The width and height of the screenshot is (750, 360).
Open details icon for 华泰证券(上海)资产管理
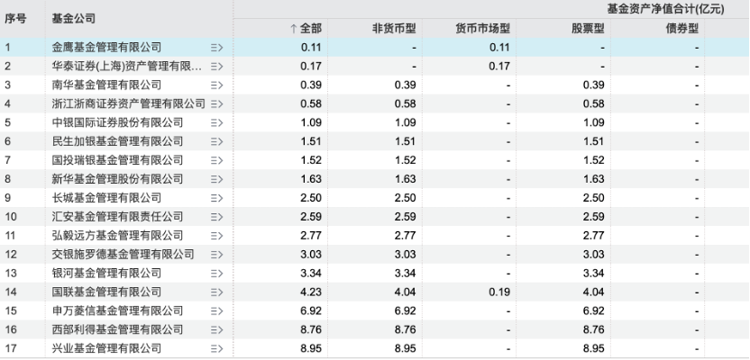[x=216, y=67]
